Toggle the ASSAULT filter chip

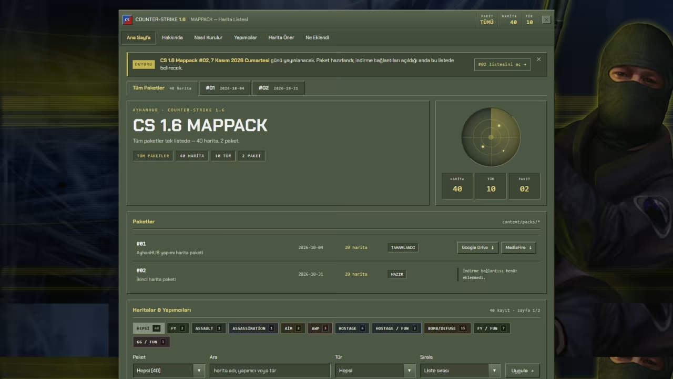coord(209,328)
